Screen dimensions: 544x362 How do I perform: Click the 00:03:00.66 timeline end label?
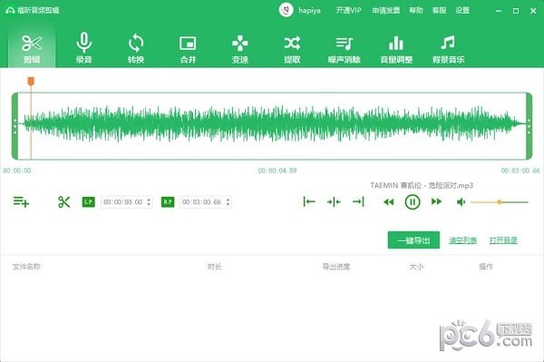coord(520,171)
